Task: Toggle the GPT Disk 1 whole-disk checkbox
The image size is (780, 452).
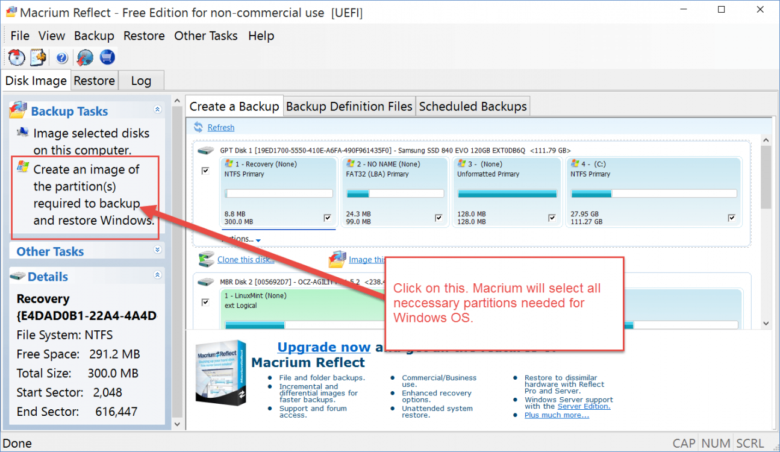Action: tap(205, 171)
